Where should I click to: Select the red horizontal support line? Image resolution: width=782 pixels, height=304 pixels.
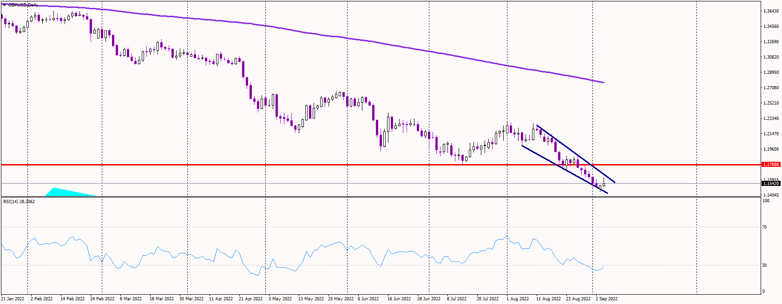381,165
